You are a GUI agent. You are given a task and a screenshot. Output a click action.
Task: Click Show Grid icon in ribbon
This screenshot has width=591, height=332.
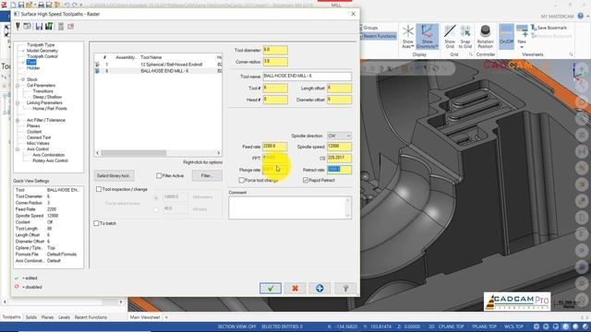[x=450, y=37]
